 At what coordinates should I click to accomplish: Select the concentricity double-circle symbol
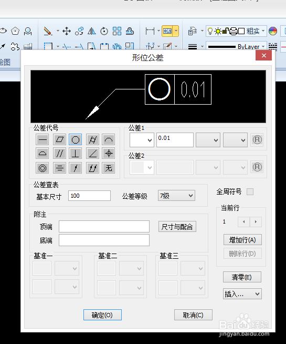(42, 168)
